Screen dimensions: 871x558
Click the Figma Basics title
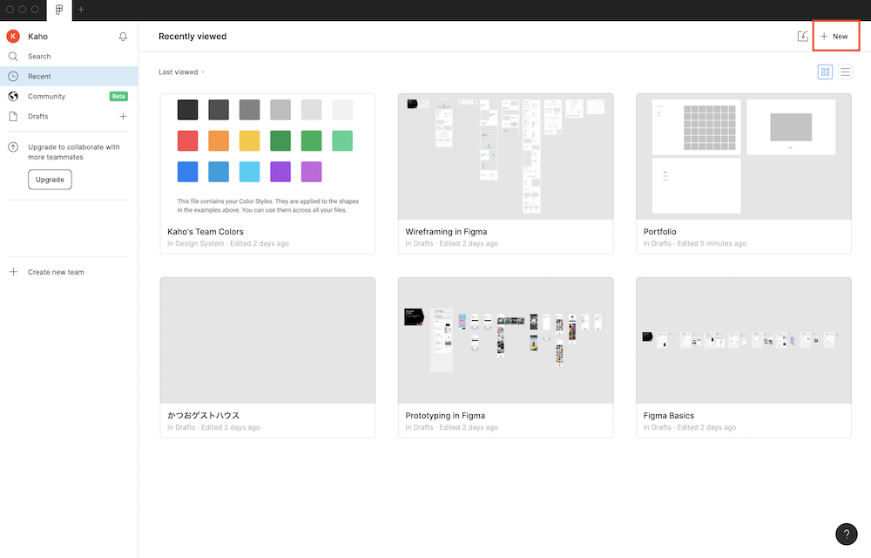pyautogui.click(x=669, y=416)
